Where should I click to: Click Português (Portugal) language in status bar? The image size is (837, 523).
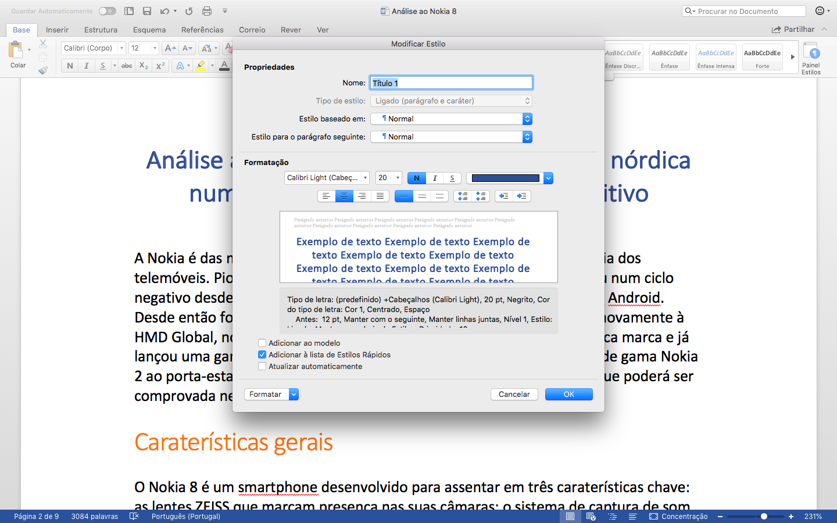coord(186,516)
